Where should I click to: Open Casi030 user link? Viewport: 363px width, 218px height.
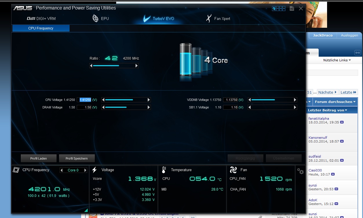(x=315, y=170)
